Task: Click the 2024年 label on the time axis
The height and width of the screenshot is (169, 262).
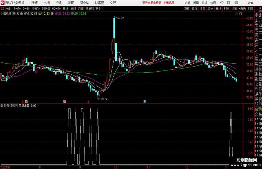Action: (5, 167)
